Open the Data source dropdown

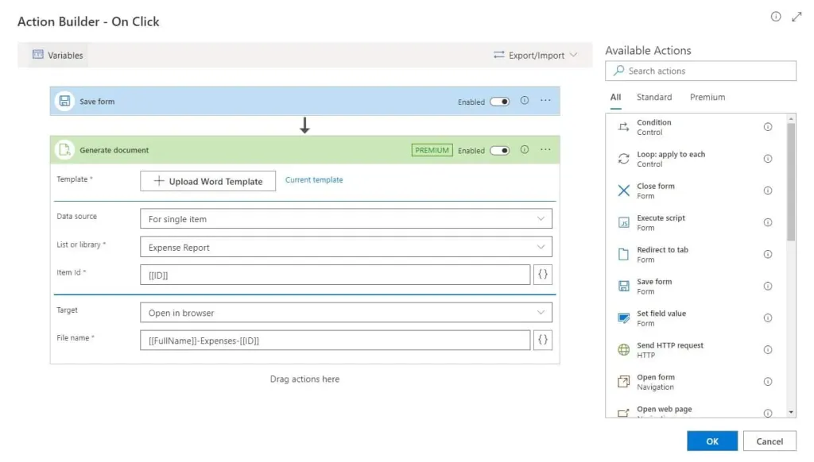tap(345, 219)
